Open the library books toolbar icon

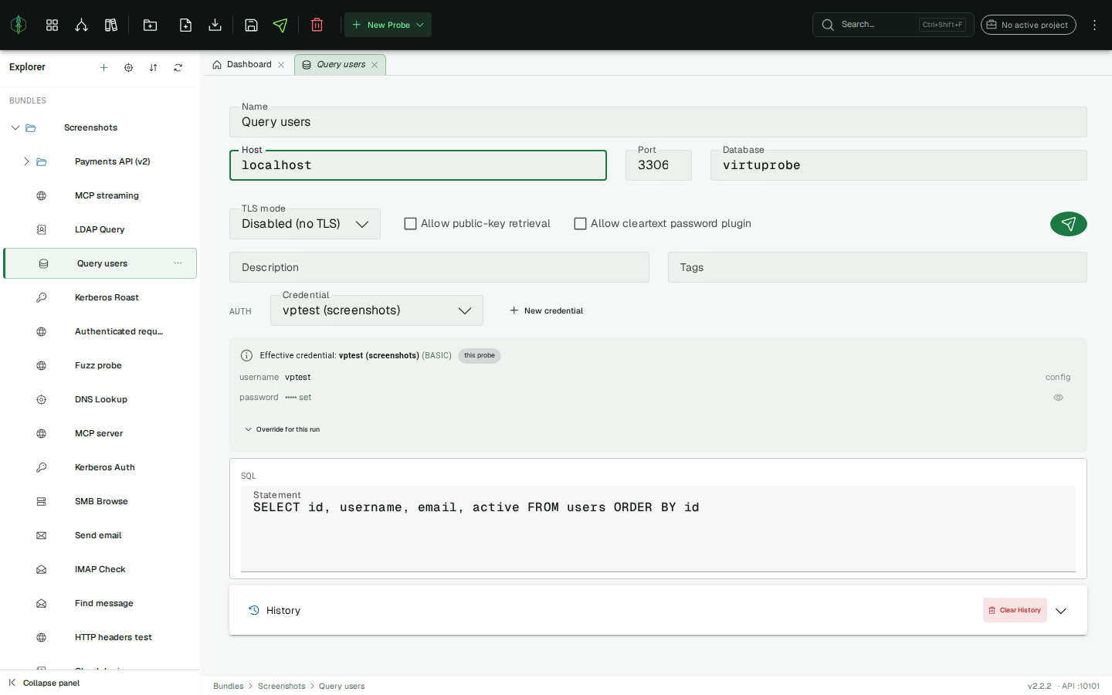[x=111, y=25]
